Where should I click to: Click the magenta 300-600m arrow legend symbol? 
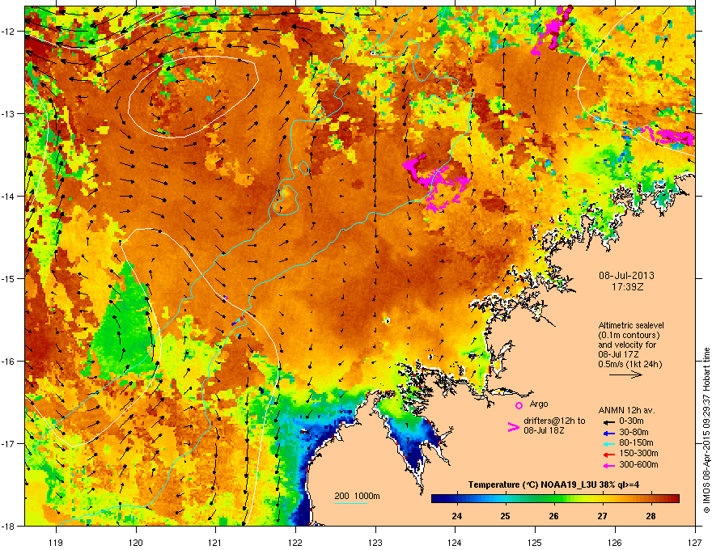[x=609, y=465]
